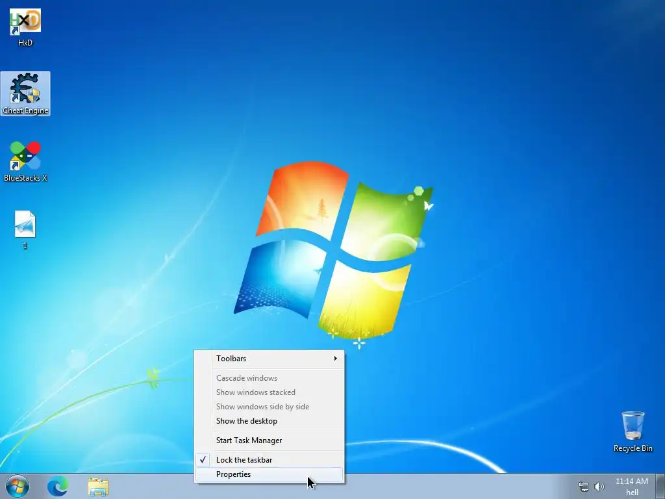This screenshot has width=665, height=499.
Task: Open Windows Explorer from the taskbar
Action: click(99, 487)
